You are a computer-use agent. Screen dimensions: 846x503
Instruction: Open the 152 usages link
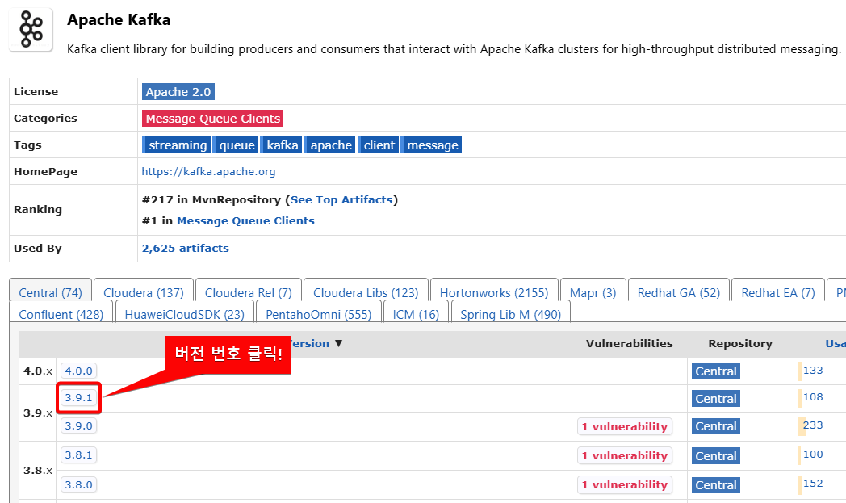pos(813,484)
